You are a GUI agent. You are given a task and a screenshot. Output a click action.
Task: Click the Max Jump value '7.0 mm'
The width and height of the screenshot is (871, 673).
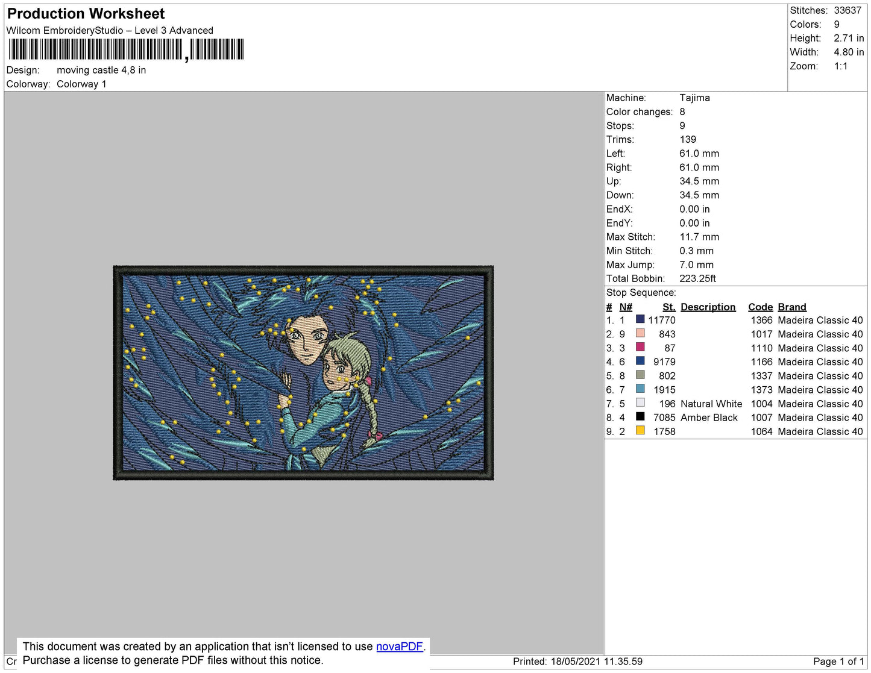tap(696, 265)
